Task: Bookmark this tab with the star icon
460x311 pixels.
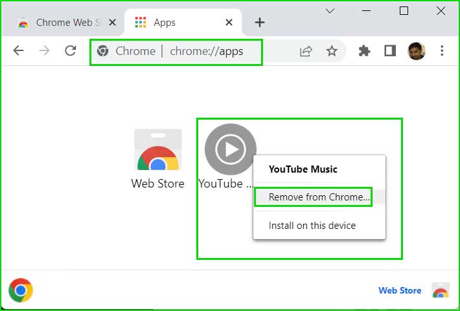Action: coord(332,51)
